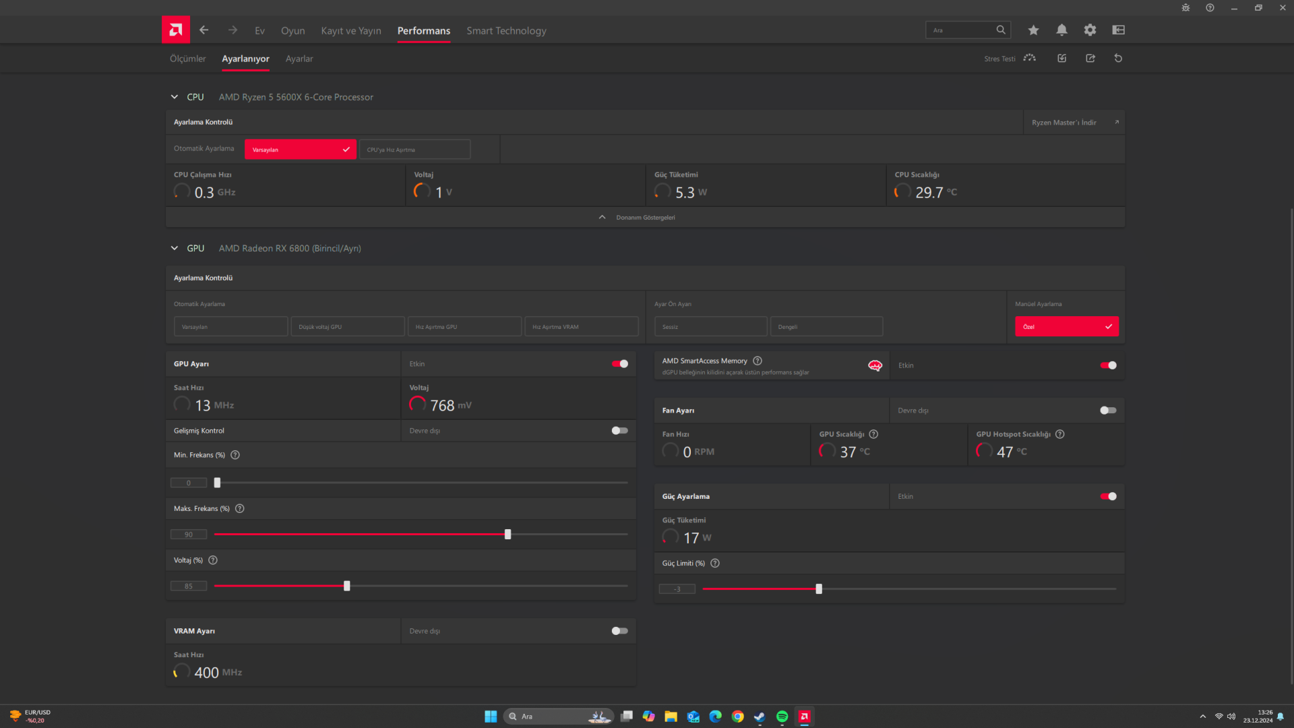Switch to the Oyun tab
The image size is (1294, 728).
[292, 31]
